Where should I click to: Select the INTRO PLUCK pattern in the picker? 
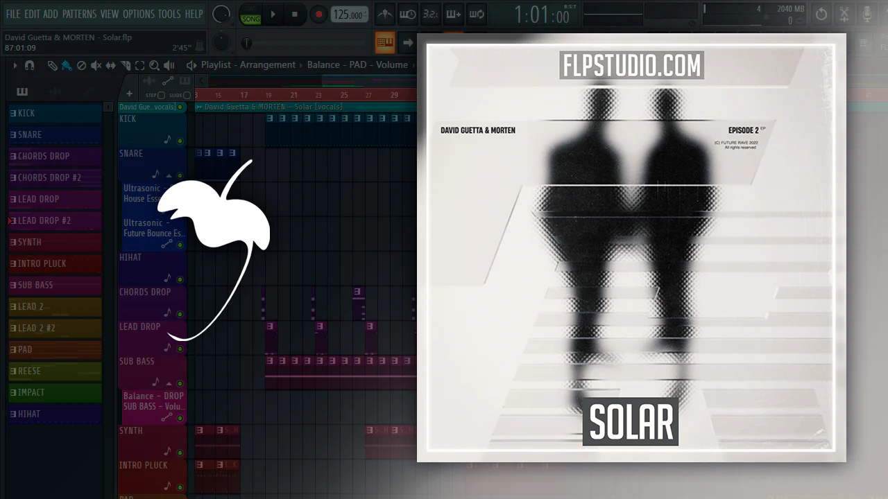[x=55, y=263]
